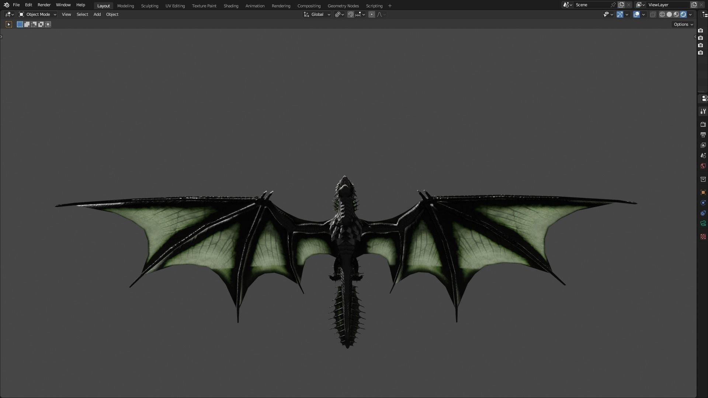Open the viewport View menu
Screen dimensions: 708x398
(66, 14)
